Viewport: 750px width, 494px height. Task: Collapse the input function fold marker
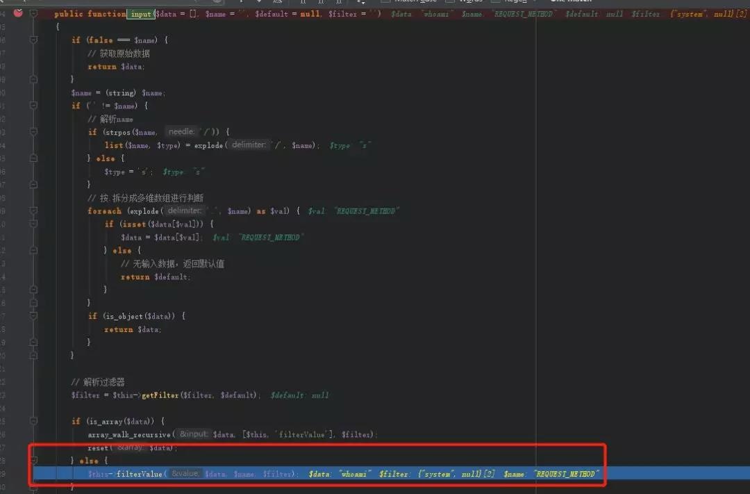pyautogui.click(x=33, y=13)
